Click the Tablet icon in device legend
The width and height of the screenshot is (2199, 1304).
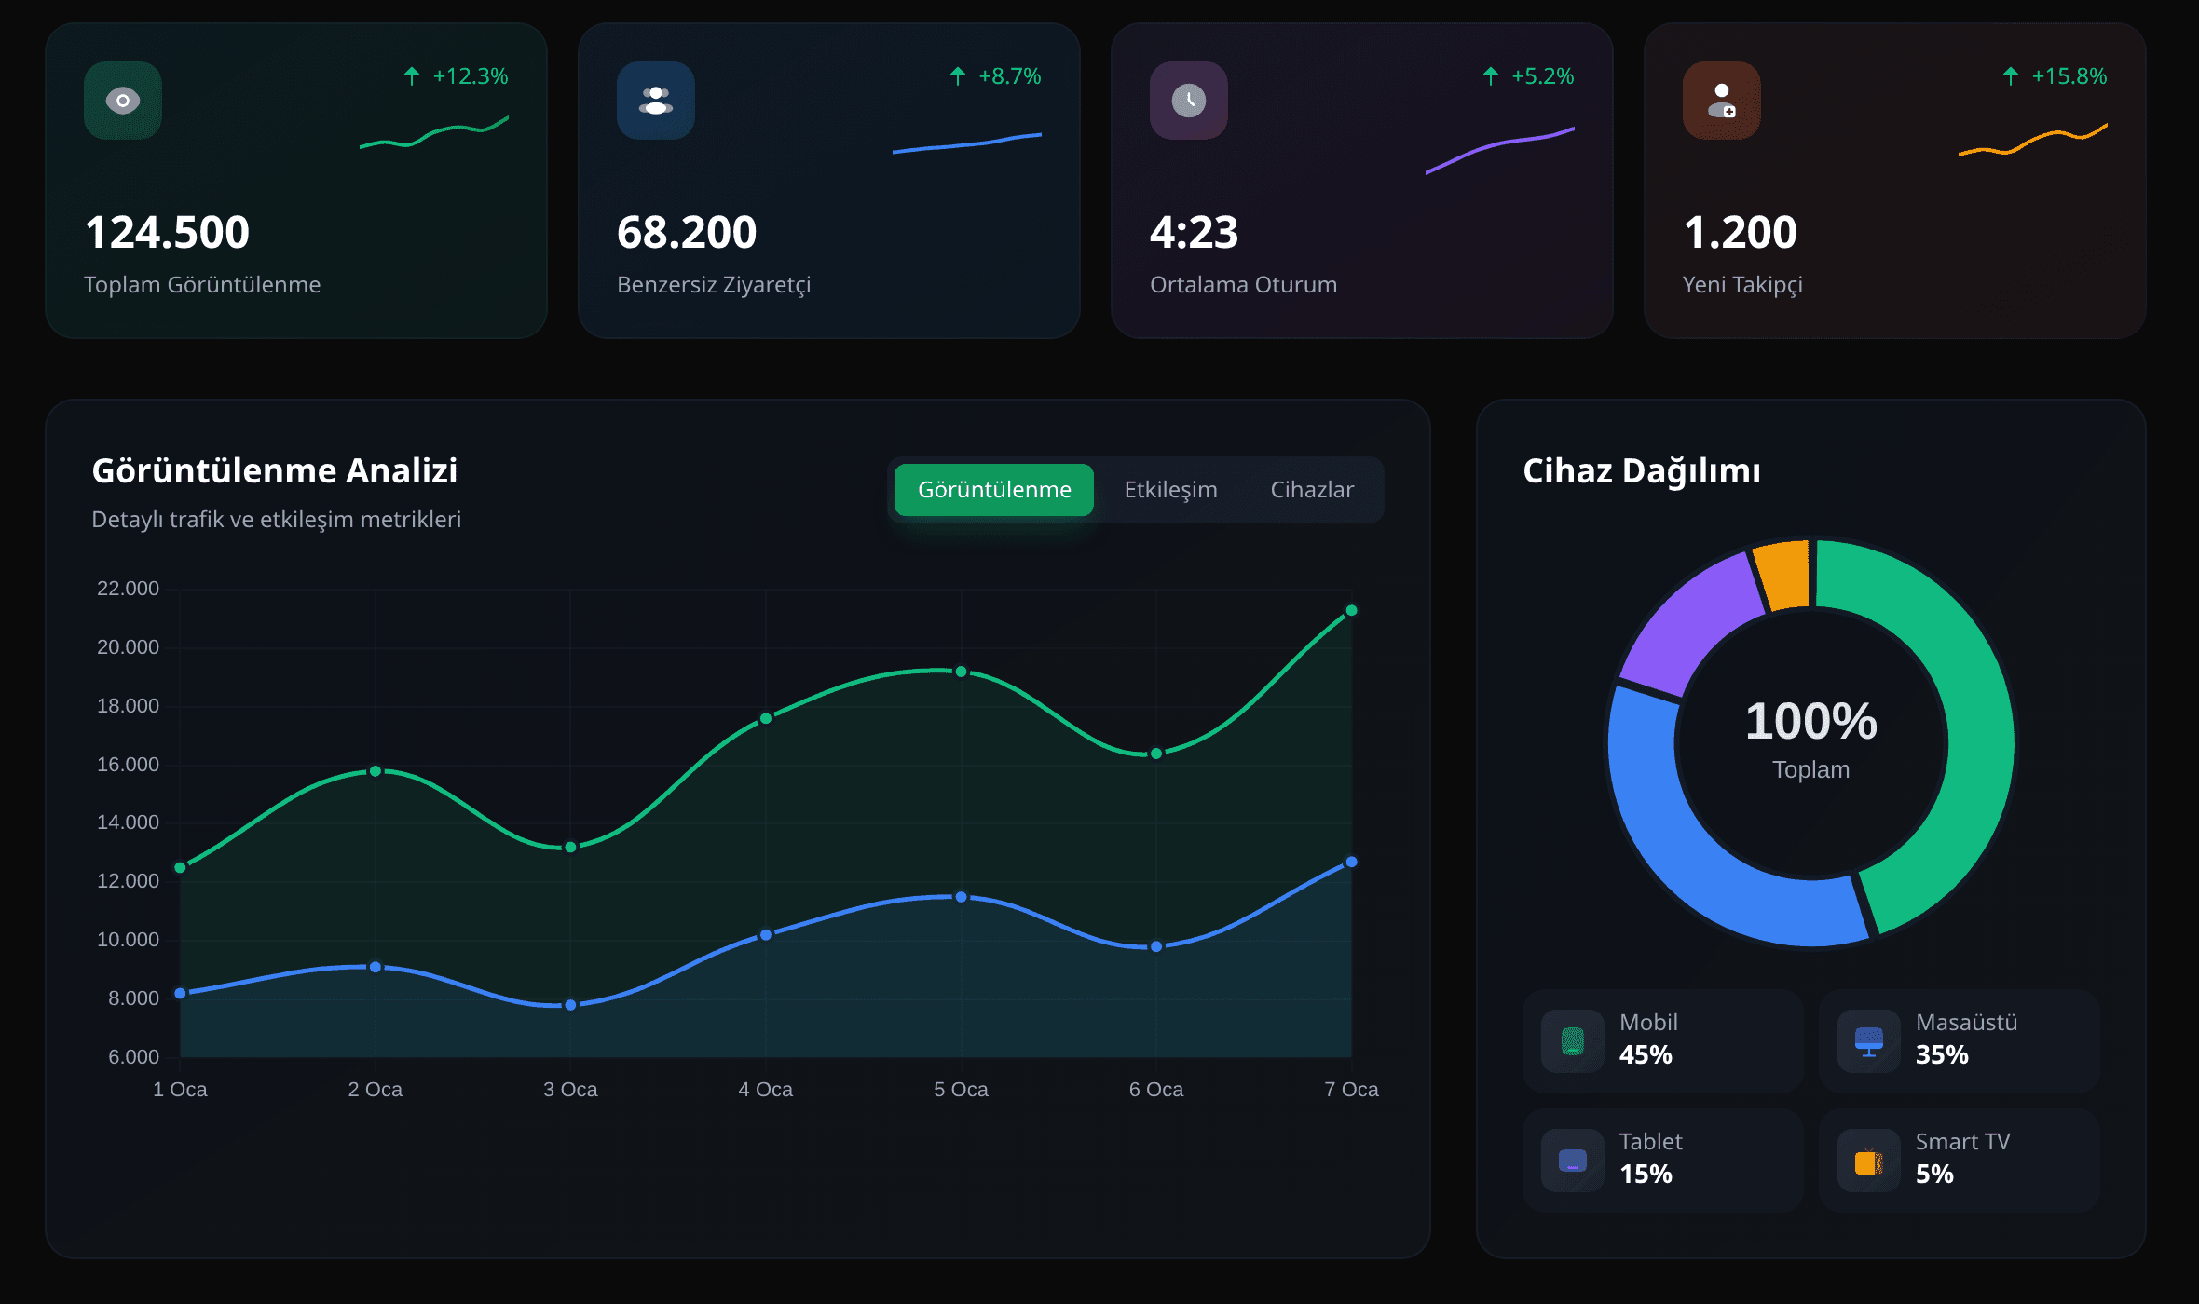(x=1573, y=1161)
